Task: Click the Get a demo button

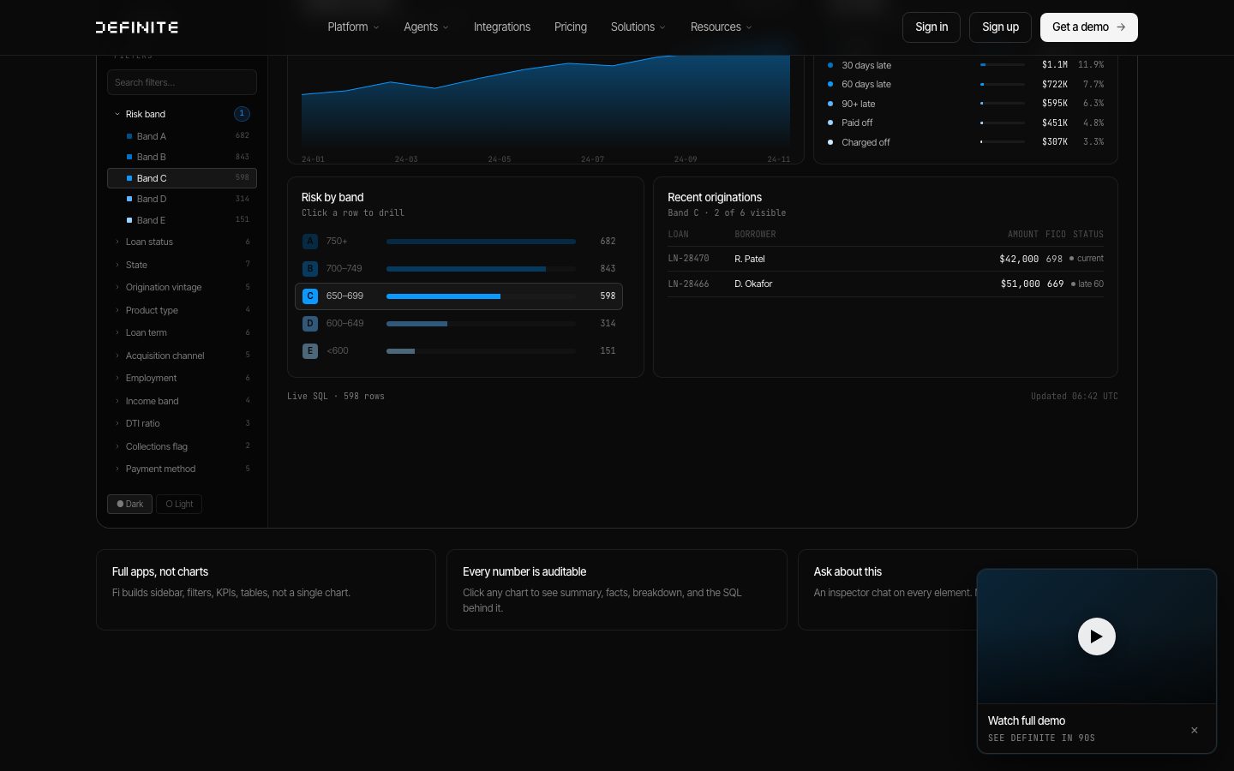Action: coord(1089,27)
